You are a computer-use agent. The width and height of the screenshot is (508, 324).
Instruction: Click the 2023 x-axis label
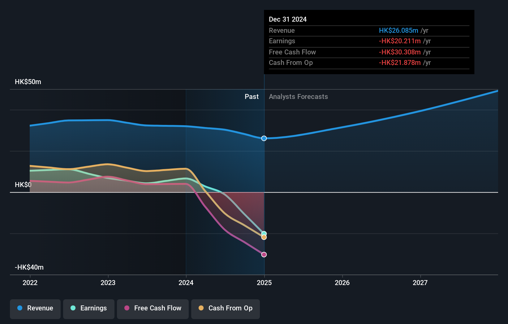tap(108, 283)
